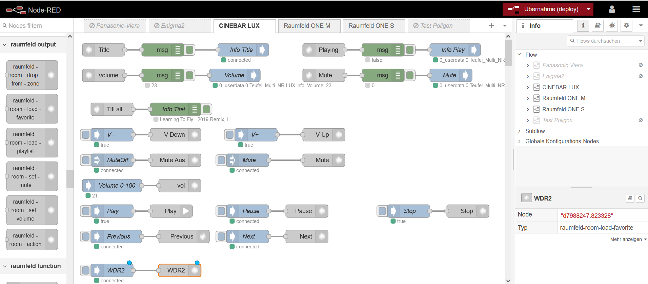Expand the CINEBAR LUX flow entry
The image size is (648, 284).
[528, 87]
